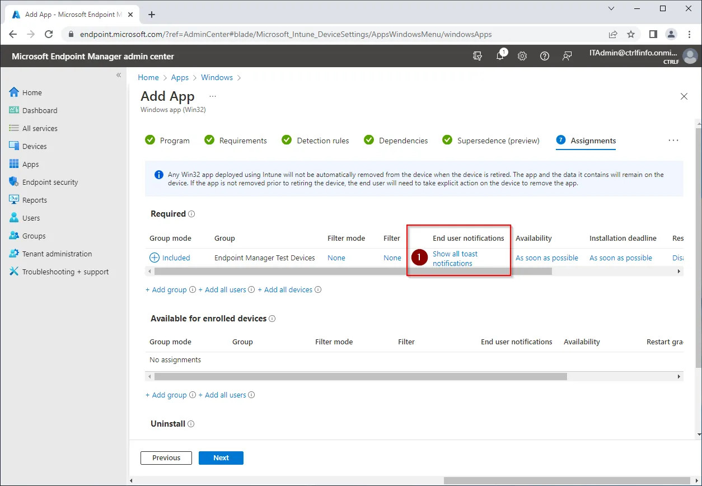The image size is (702, 486).
Task: Click the Help question mark icon
Action: tap(545, 56)
